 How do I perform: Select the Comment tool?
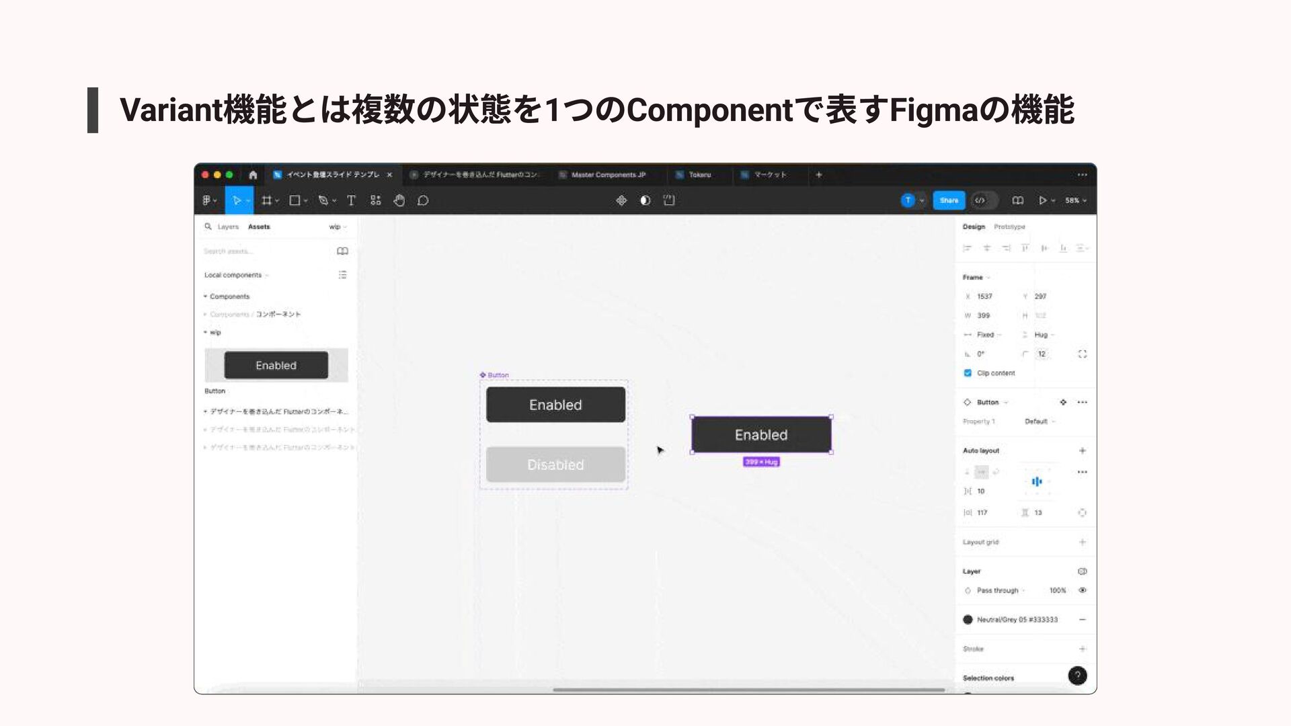423,200
